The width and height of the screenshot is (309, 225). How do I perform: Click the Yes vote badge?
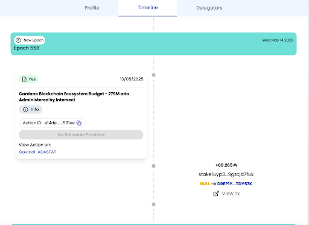28,79
